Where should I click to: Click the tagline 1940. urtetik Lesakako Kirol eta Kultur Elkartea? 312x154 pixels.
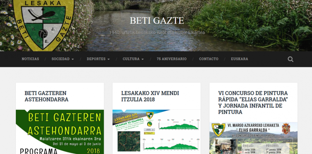click(157, 32)
